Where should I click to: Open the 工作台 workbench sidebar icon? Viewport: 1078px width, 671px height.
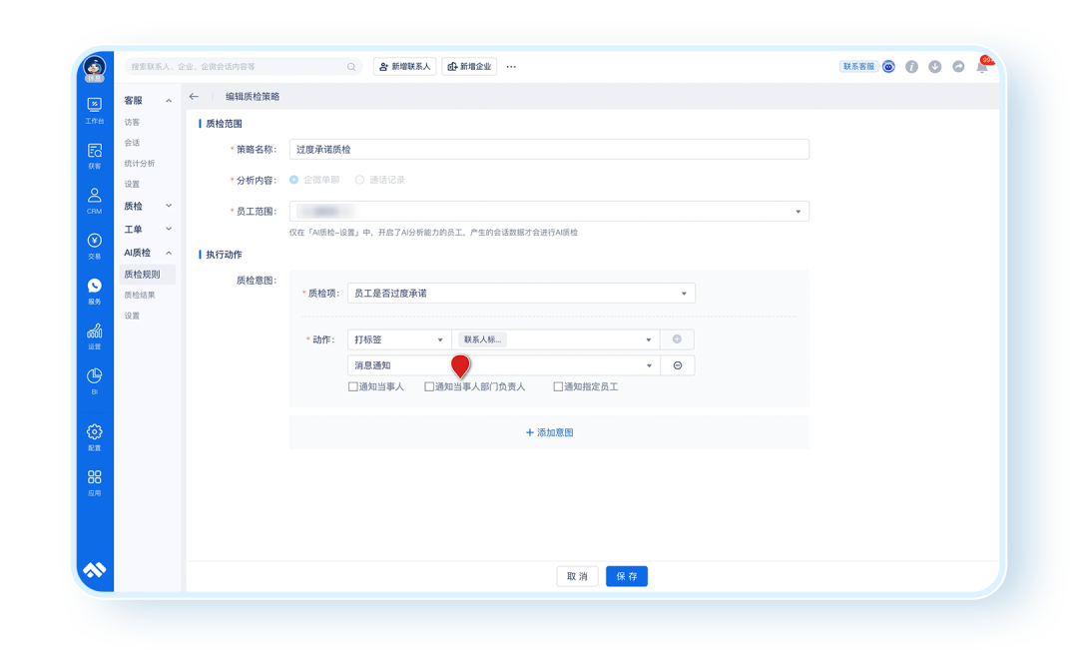tap(94, 110)
